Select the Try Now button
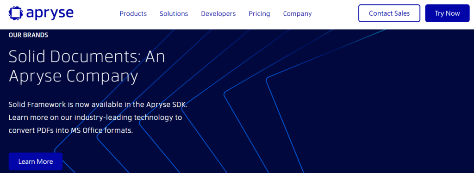This screenshot has width=474, height=173. click(447, 13)
